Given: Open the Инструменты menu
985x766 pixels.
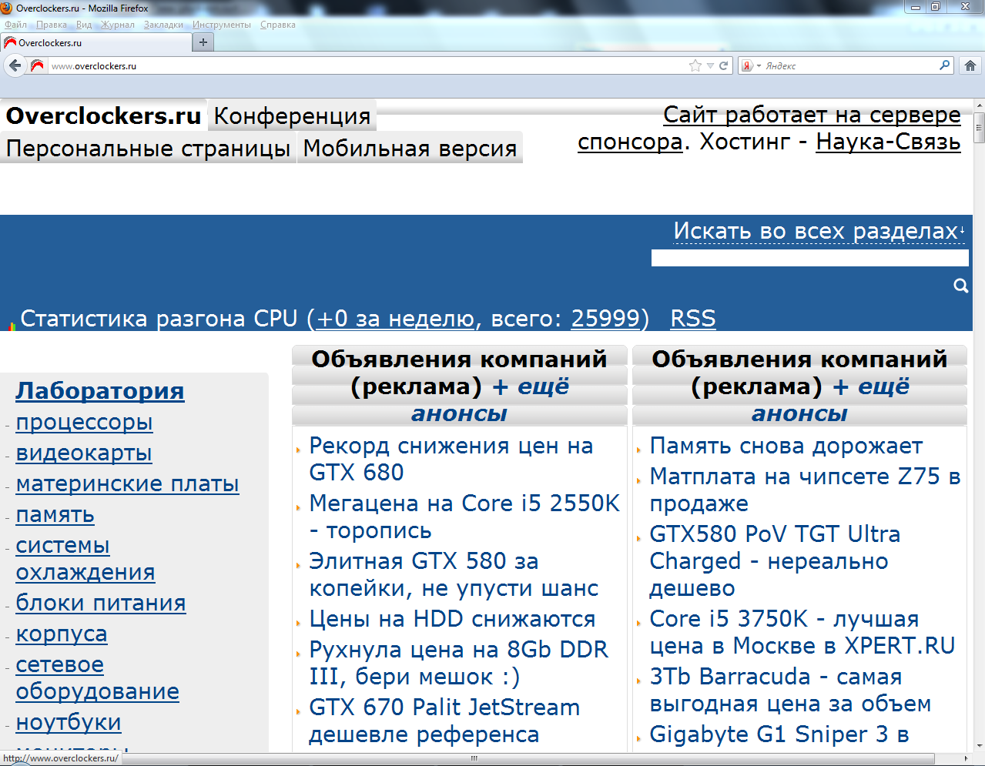Looking at the screenshot, I should point(222,25).
